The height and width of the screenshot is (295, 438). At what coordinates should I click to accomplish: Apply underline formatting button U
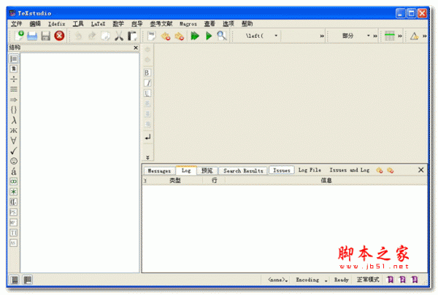coord(147,93)
